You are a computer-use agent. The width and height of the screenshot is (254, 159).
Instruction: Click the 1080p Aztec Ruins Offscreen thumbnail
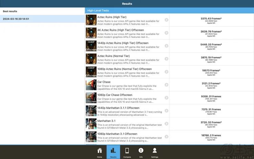(91, 72)
